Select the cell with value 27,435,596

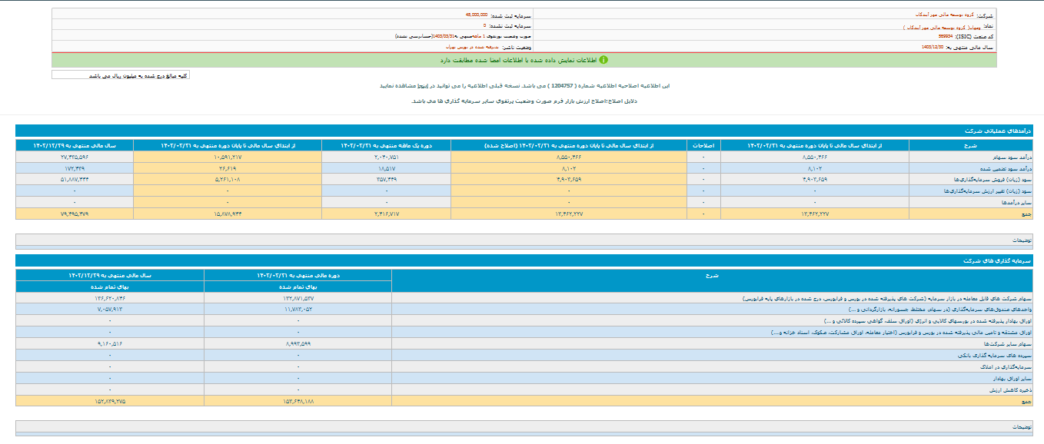click(x=74, y=156)
